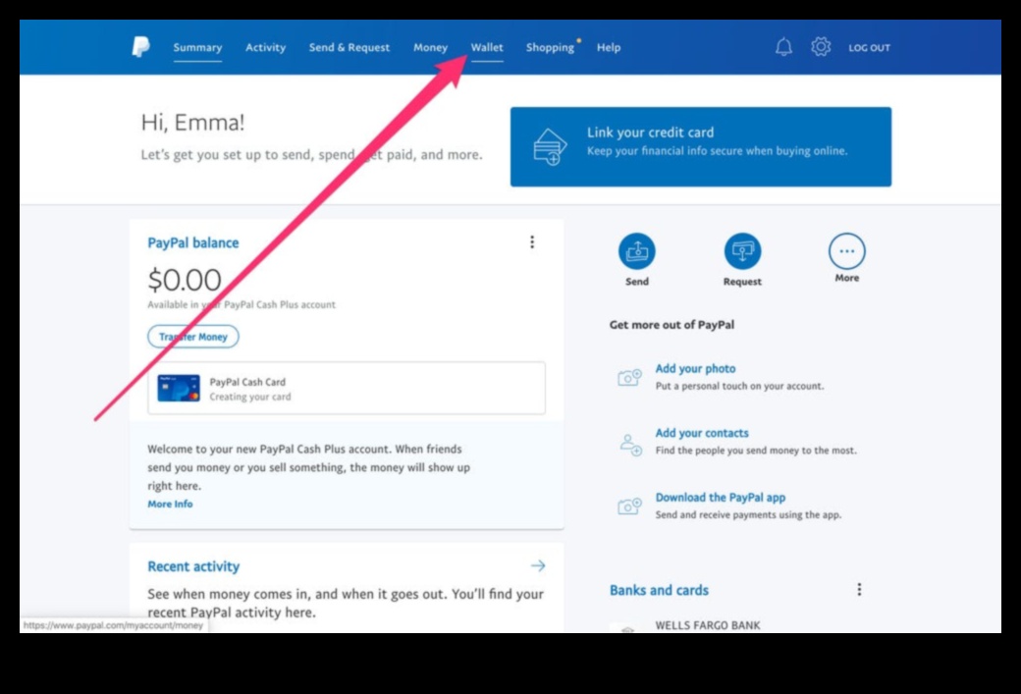Click the Add your contacts link
Screen dimensions: 1021x694
click(701, 433)
